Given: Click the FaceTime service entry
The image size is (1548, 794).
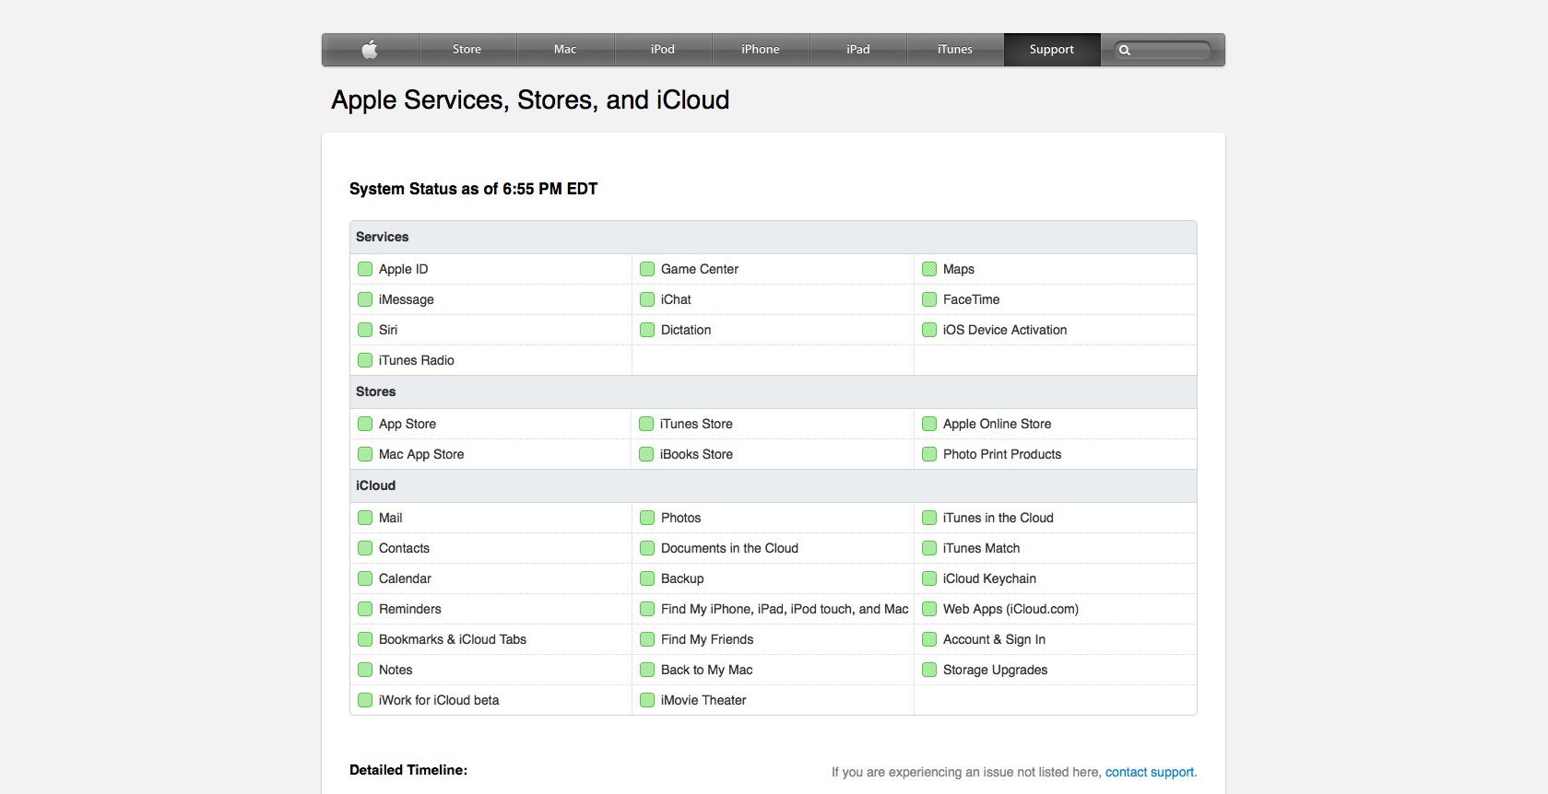Looking at the screenshot, I should 971,299.
